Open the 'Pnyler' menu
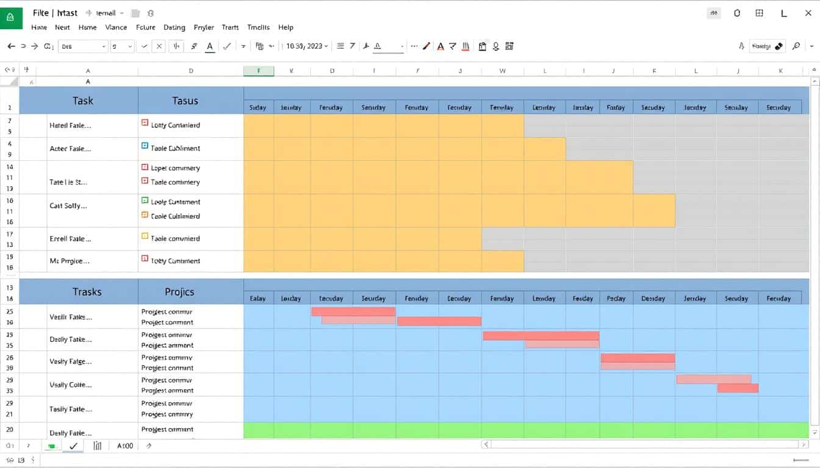The image size is (820, 468). (x=204, y=27)
